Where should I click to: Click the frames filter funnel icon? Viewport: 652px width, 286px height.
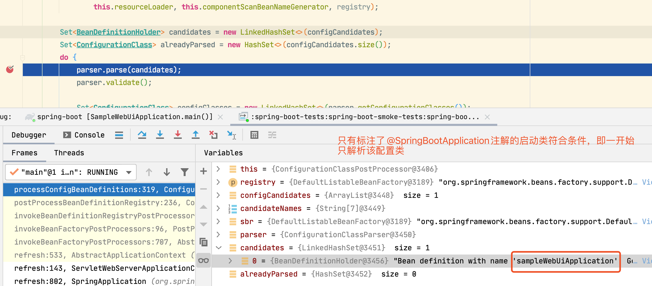pyautogui.click(x=185, y=172)
